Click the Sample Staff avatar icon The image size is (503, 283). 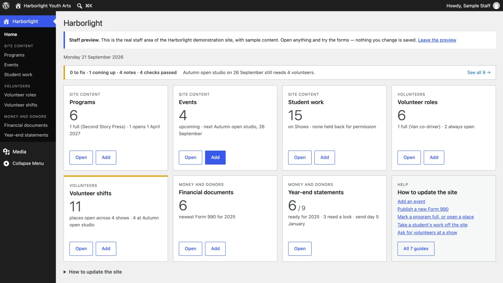(x=496, y=6)
